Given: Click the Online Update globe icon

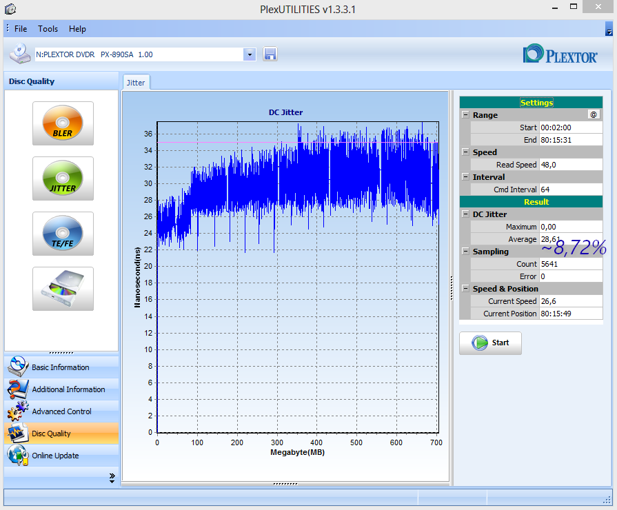Looking at the screenshot, I should tap(18, 455).
